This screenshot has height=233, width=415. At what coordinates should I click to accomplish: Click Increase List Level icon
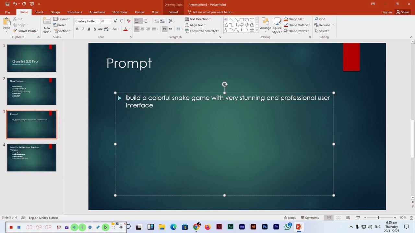point(162,21)
